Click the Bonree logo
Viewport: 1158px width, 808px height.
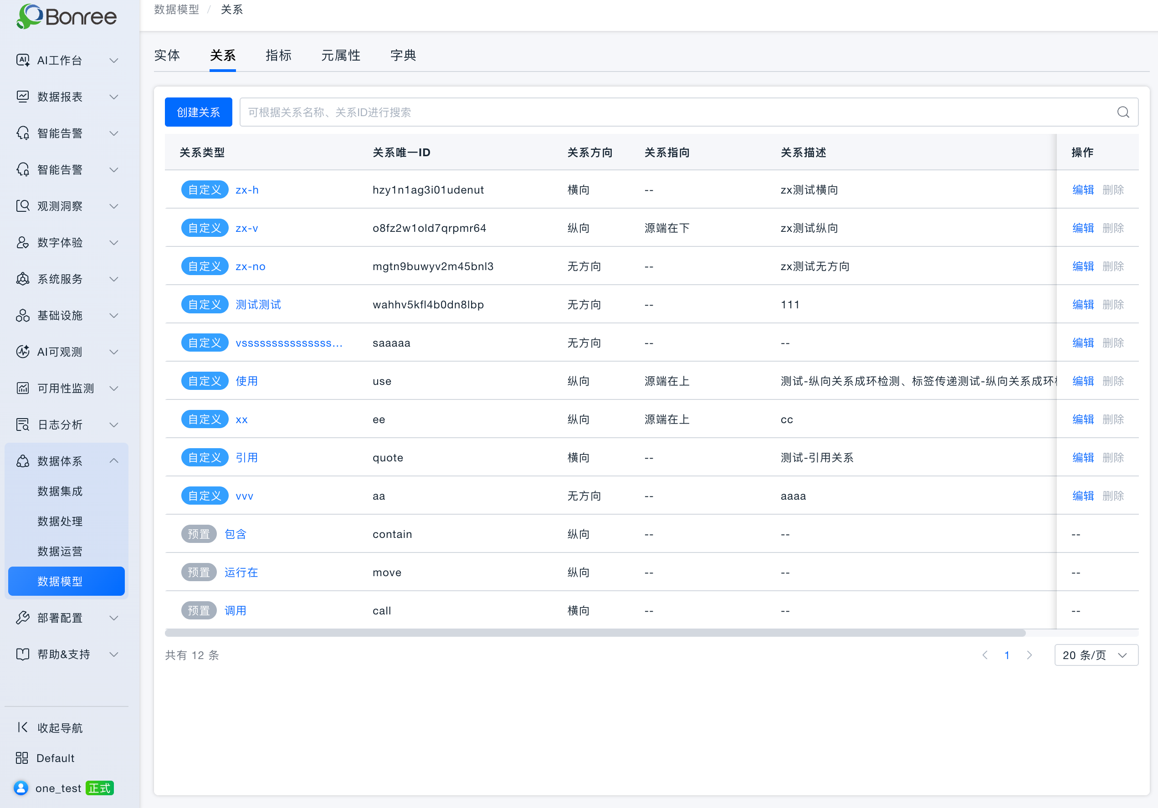point(66,17)
